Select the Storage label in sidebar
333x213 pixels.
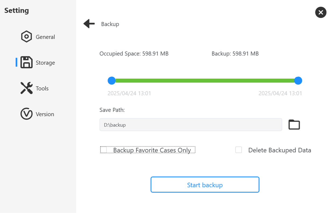tap(45, 63)
